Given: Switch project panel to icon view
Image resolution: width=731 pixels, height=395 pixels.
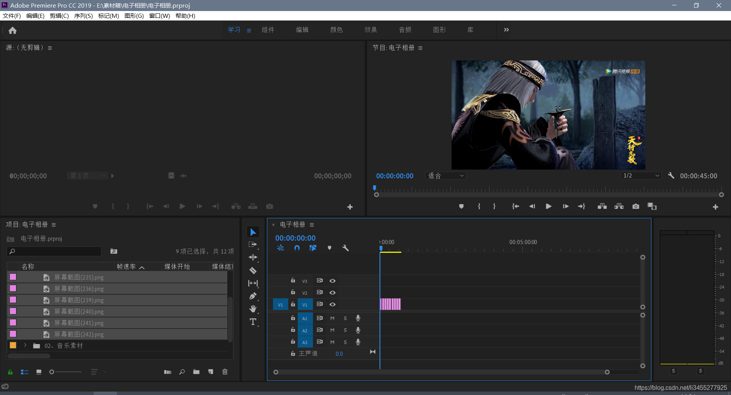Looking at the screenshot, I should pos(39,372).
